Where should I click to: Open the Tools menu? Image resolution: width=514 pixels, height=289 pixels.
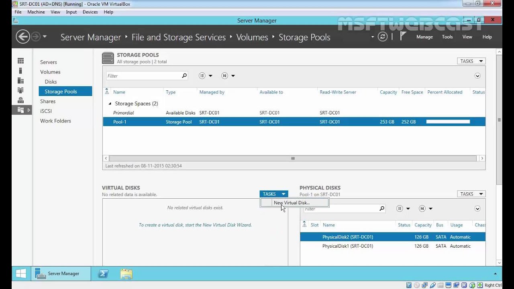[x=447, y=37]
